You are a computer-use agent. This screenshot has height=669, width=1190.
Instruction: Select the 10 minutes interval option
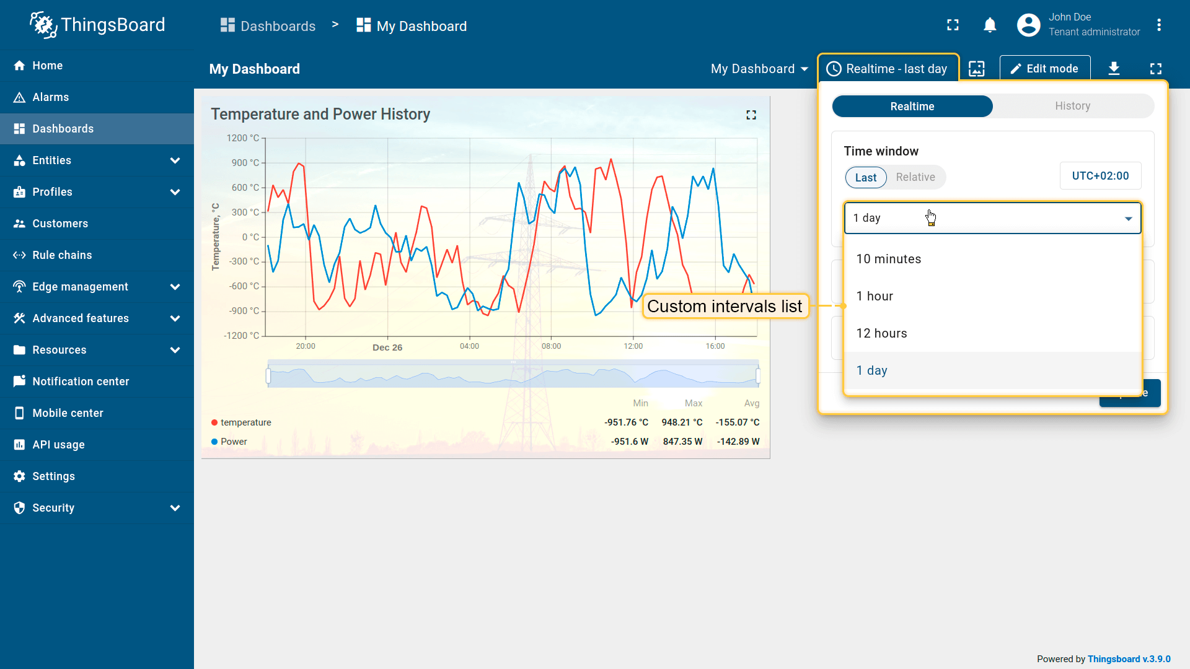pos(888,259)
